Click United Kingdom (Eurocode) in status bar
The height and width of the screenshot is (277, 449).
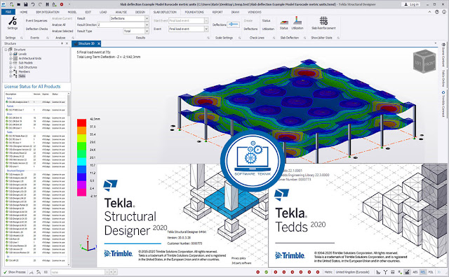352,272
